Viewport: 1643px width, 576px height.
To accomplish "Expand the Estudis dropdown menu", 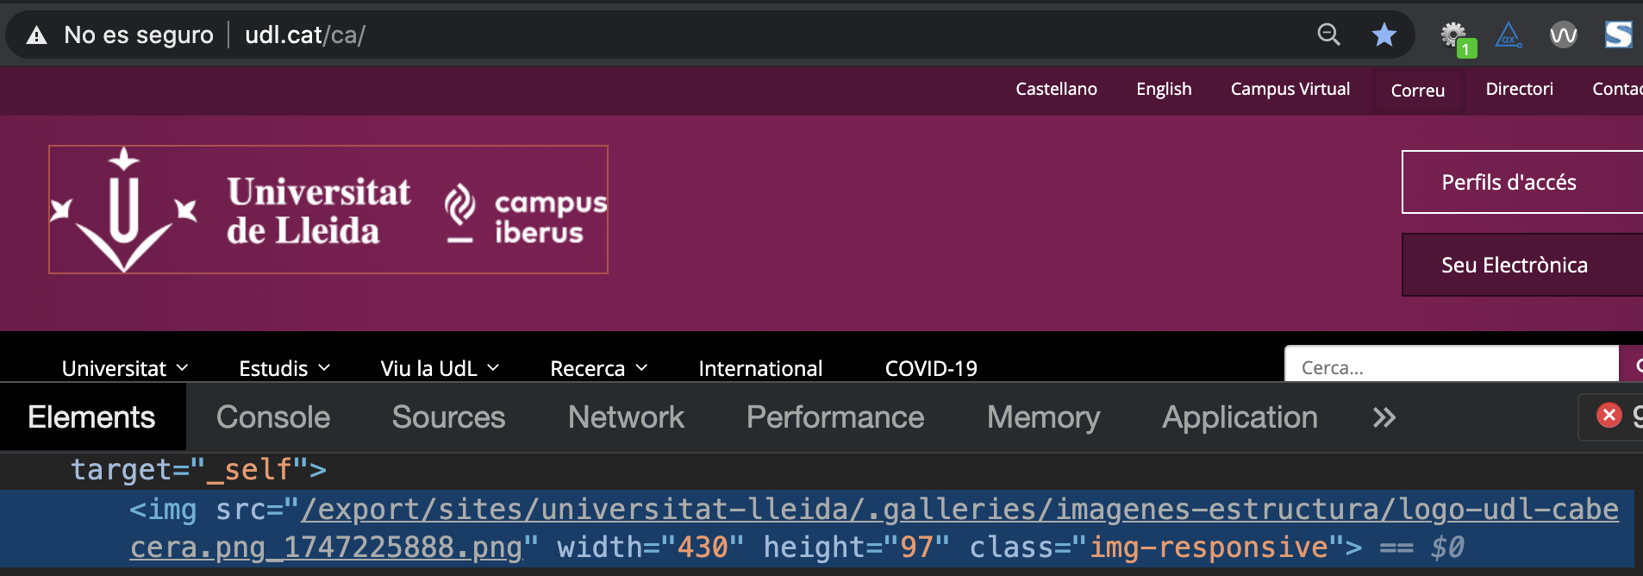I will tap(284, 368).
